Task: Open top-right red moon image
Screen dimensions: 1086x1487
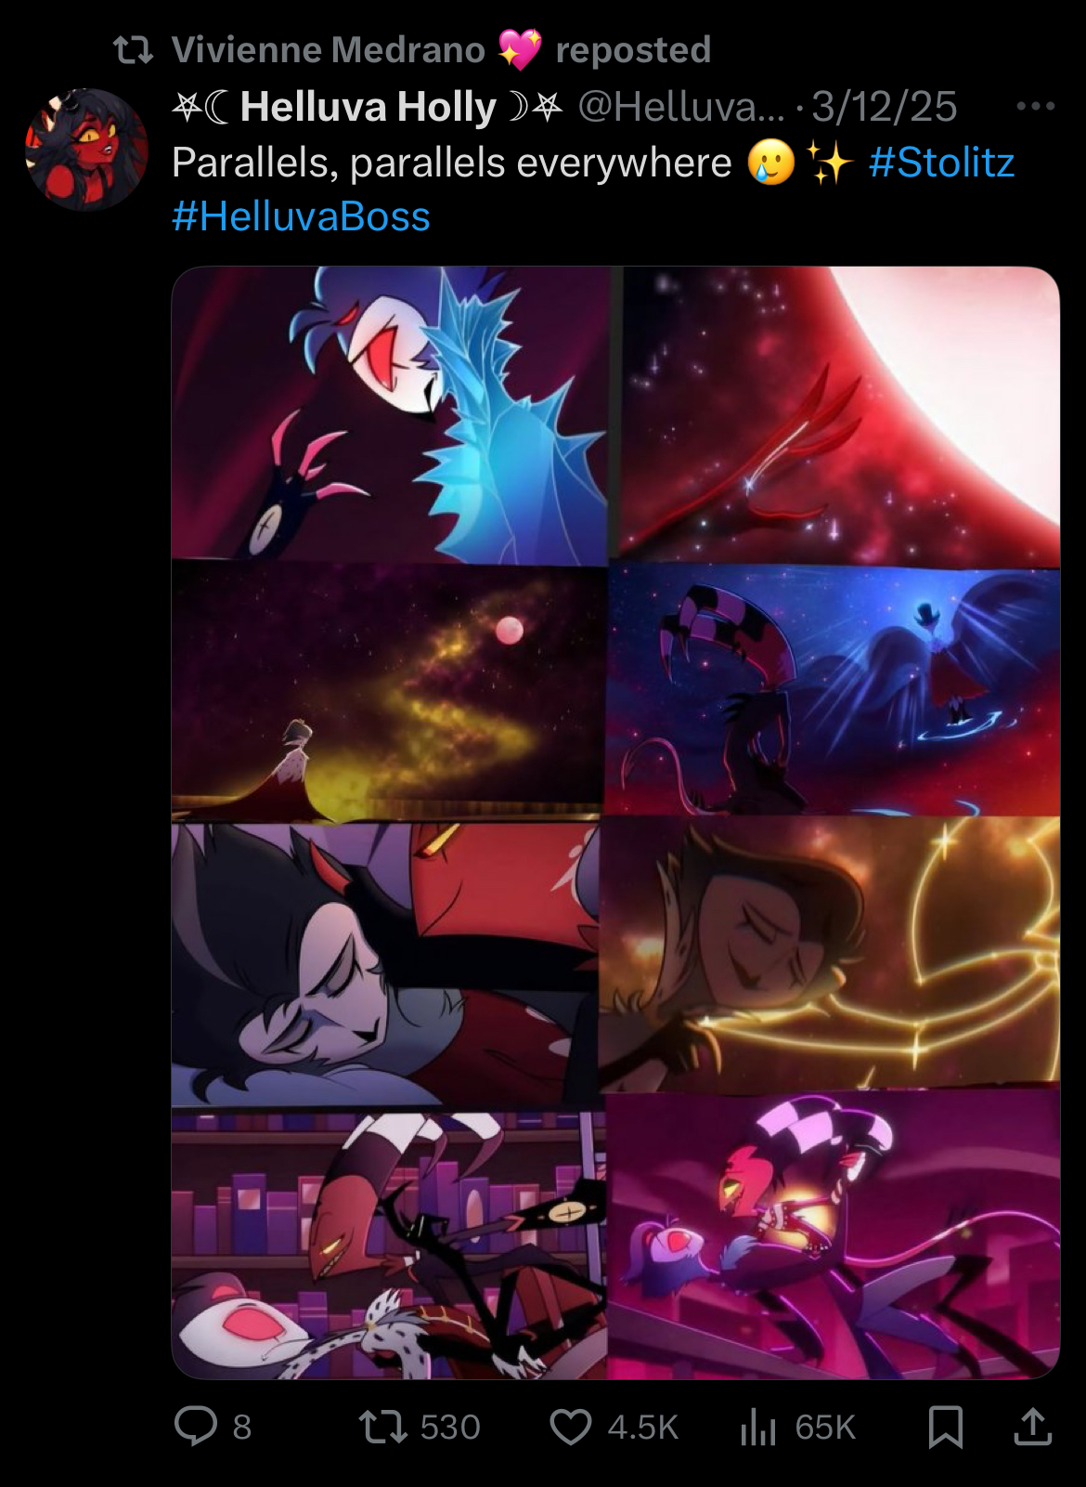Action: [x=840, y=414]
